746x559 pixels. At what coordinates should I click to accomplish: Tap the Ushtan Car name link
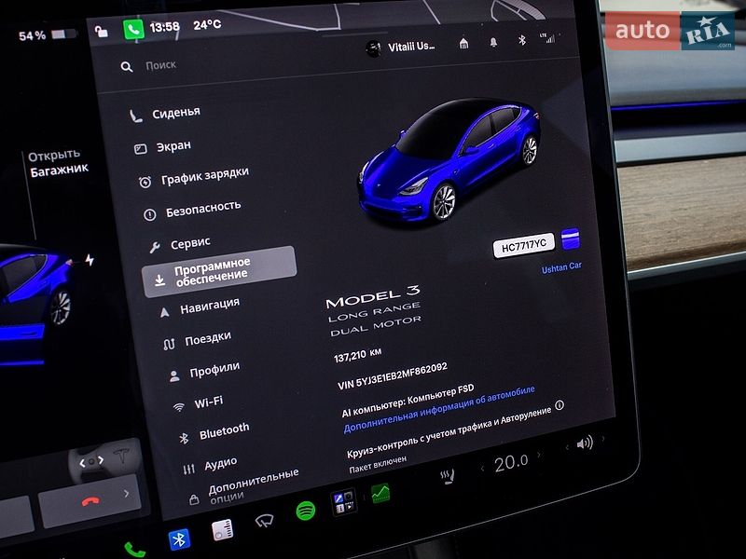(x=561, y=268)
